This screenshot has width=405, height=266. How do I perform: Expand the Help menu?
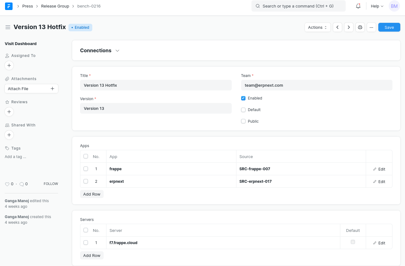(x=377, y=6)
